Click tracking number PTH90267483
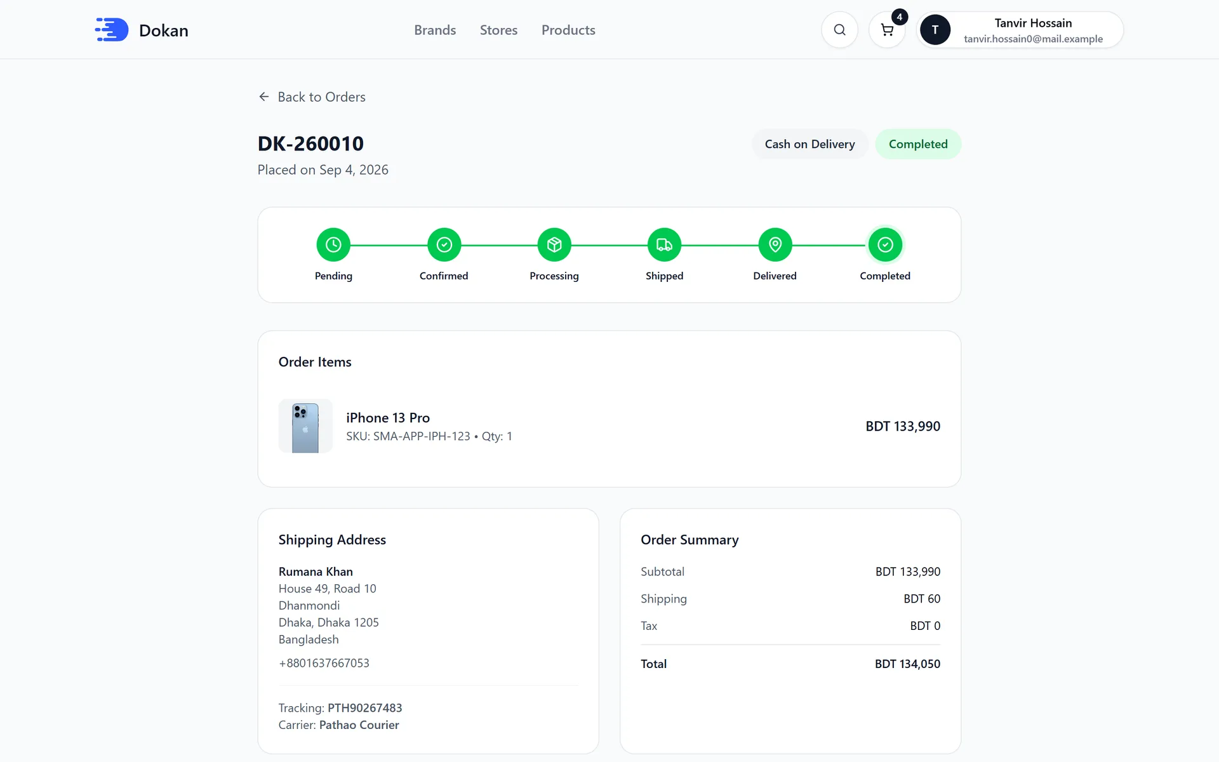 (x=365, y=708)
